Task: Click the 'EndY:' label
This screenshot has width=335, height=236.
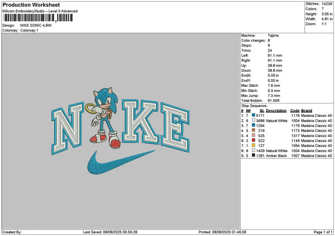Action: coord(246,81)
